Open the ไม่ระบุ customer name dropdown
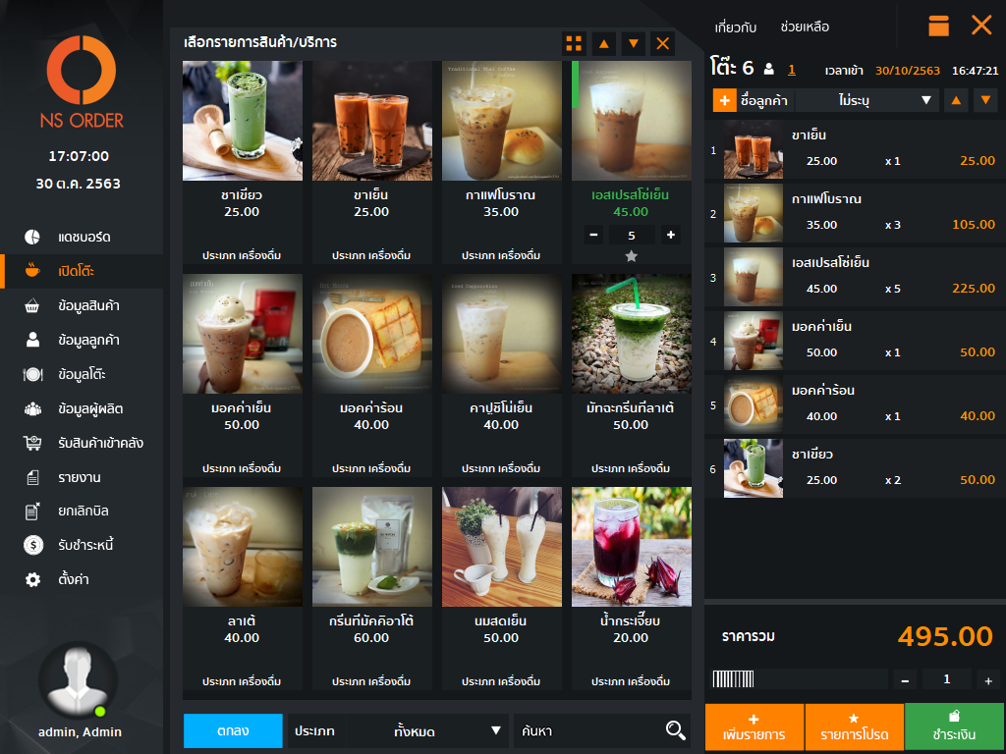This screenshot has height=754, width=1006. click(866, 101)
